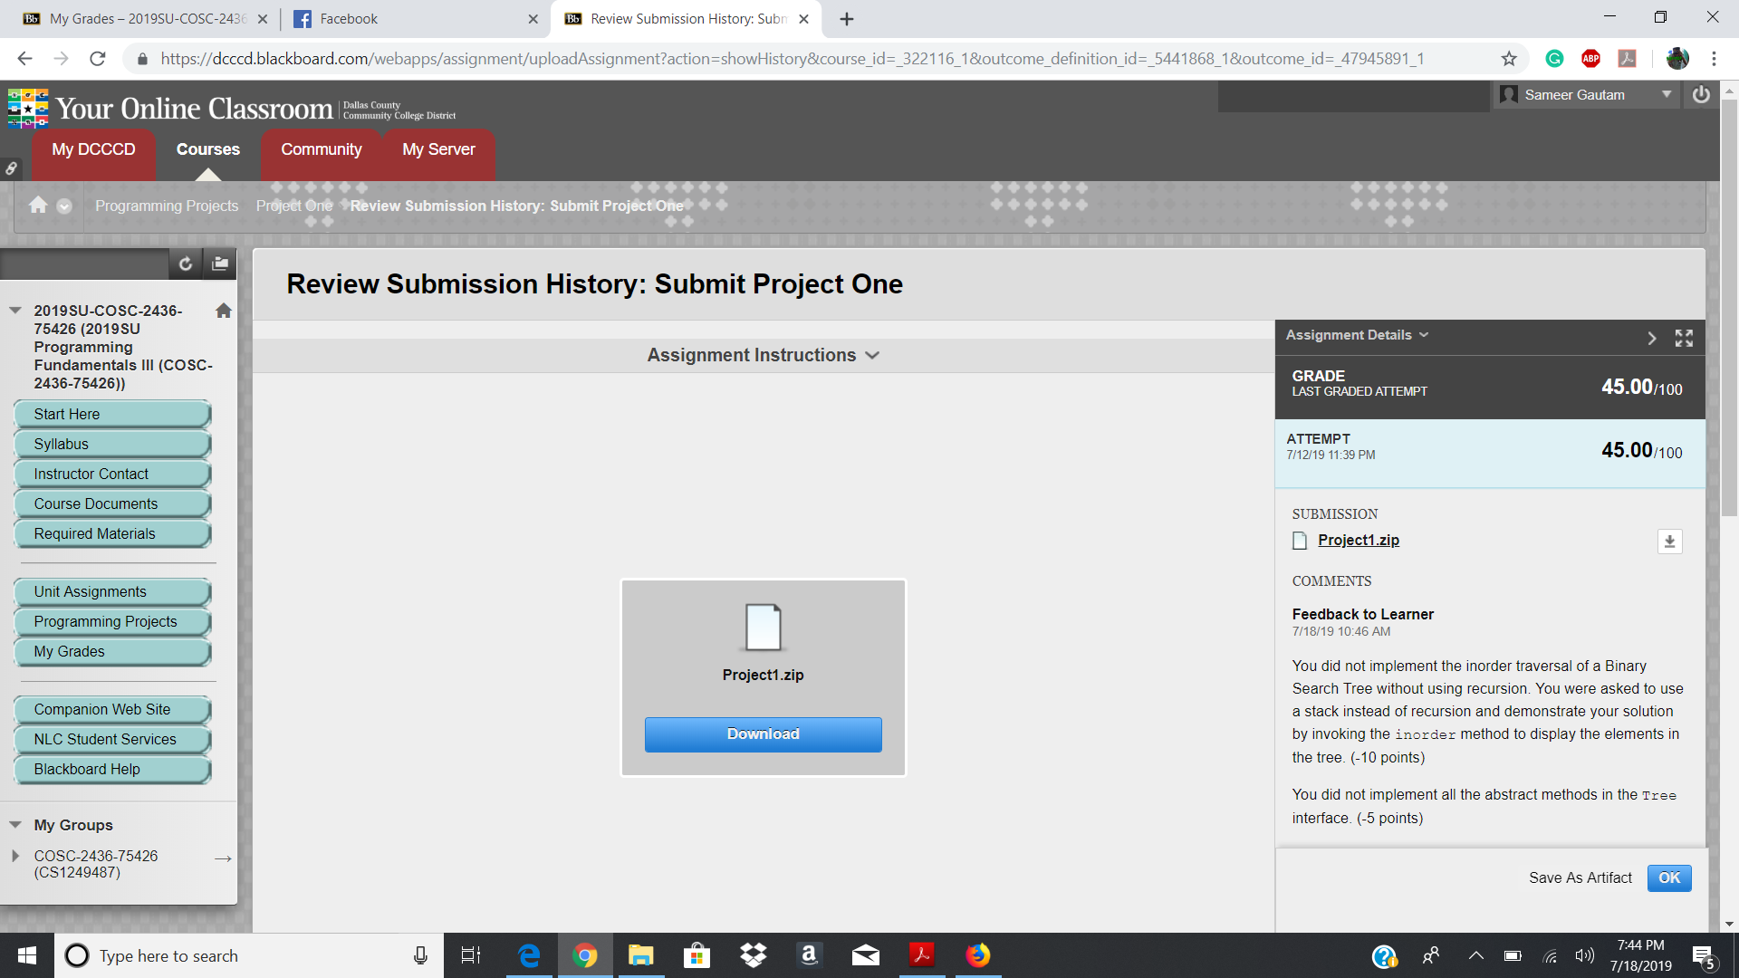The width and height of the screenshot is (1739, 978).
Task: Click the Adobe Acrobat extension icon
Action: click(1628, 59)
